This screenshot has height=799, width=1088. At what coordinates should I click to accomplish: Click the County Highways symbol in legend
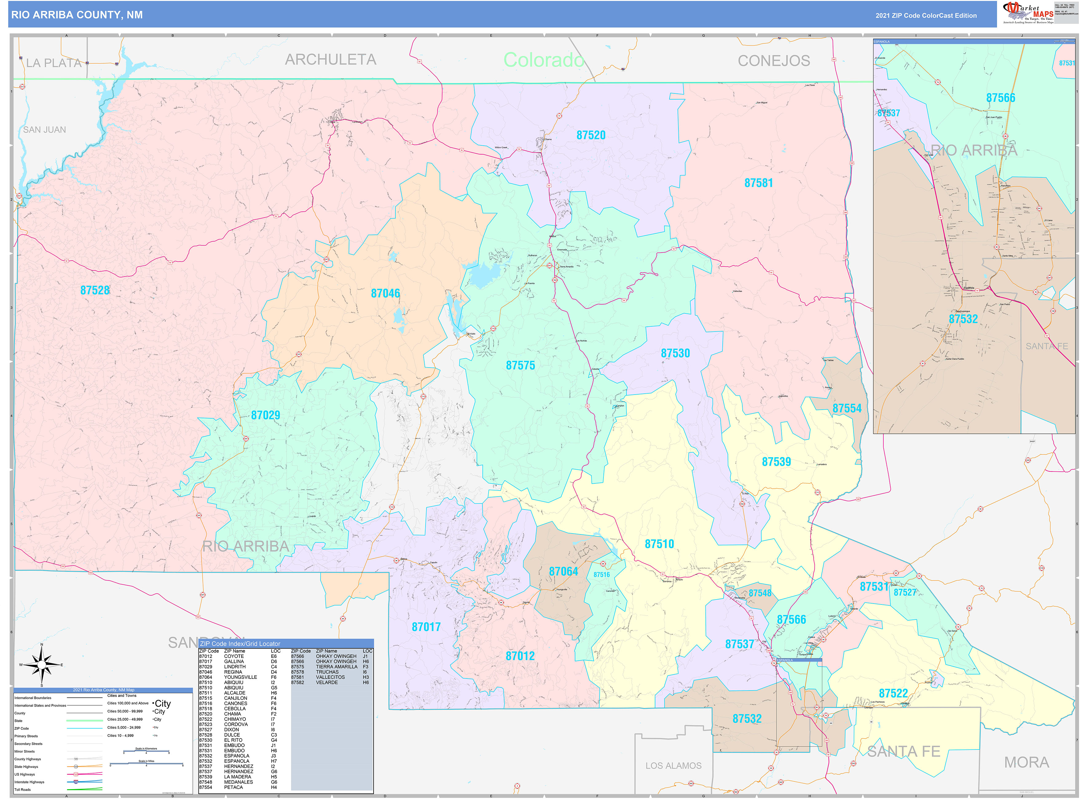coord(76,759)
